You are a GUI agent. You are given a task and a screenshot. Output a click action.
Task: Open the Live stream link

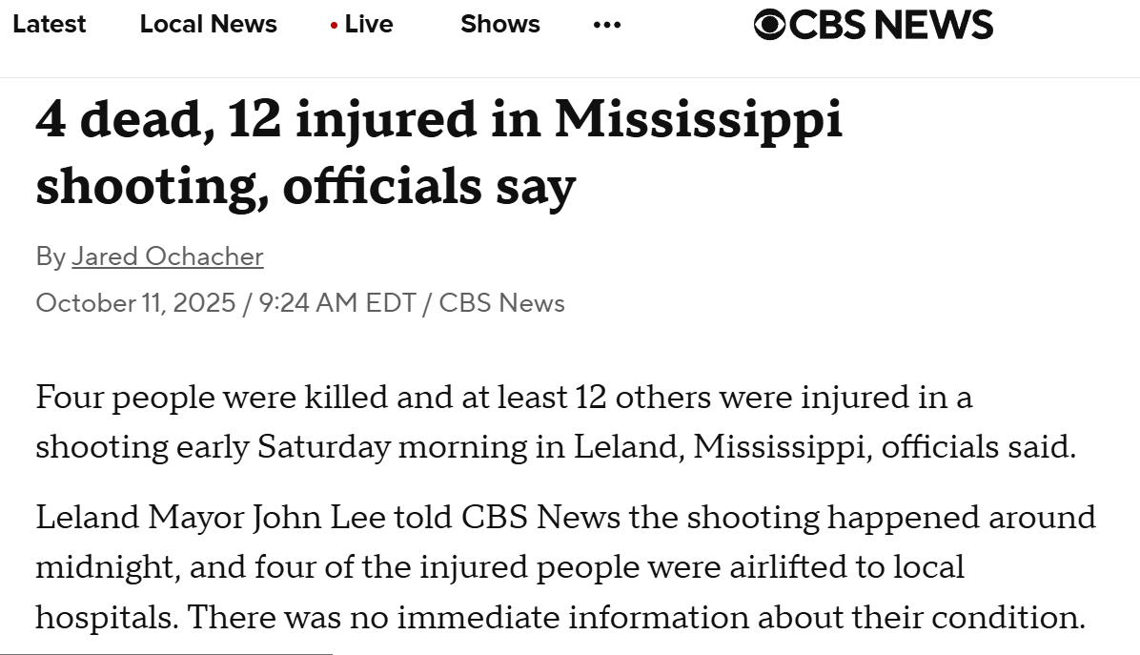coord(368,25)
